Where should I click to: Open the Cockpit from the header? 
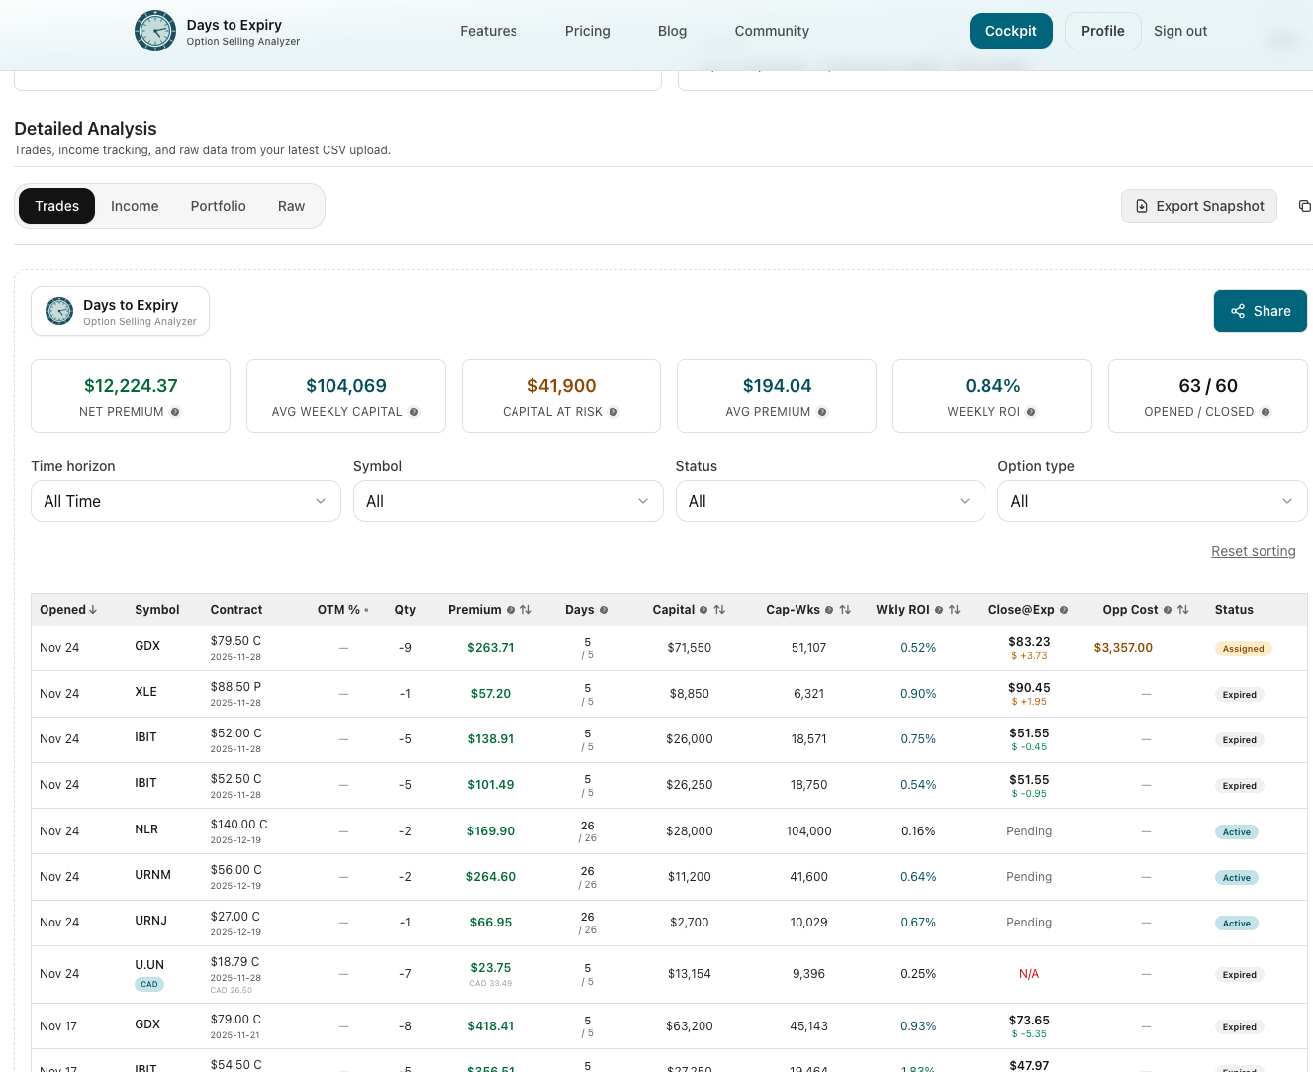[1010, 31]
